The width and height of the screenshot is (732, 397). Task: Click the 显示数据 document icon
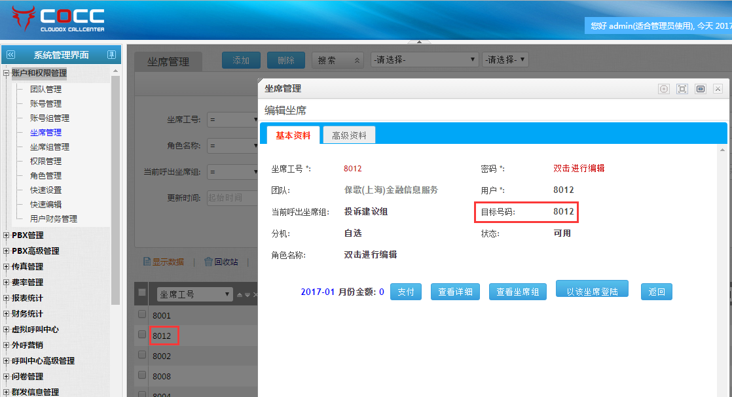pyautogui.click(x=147, y=262)
